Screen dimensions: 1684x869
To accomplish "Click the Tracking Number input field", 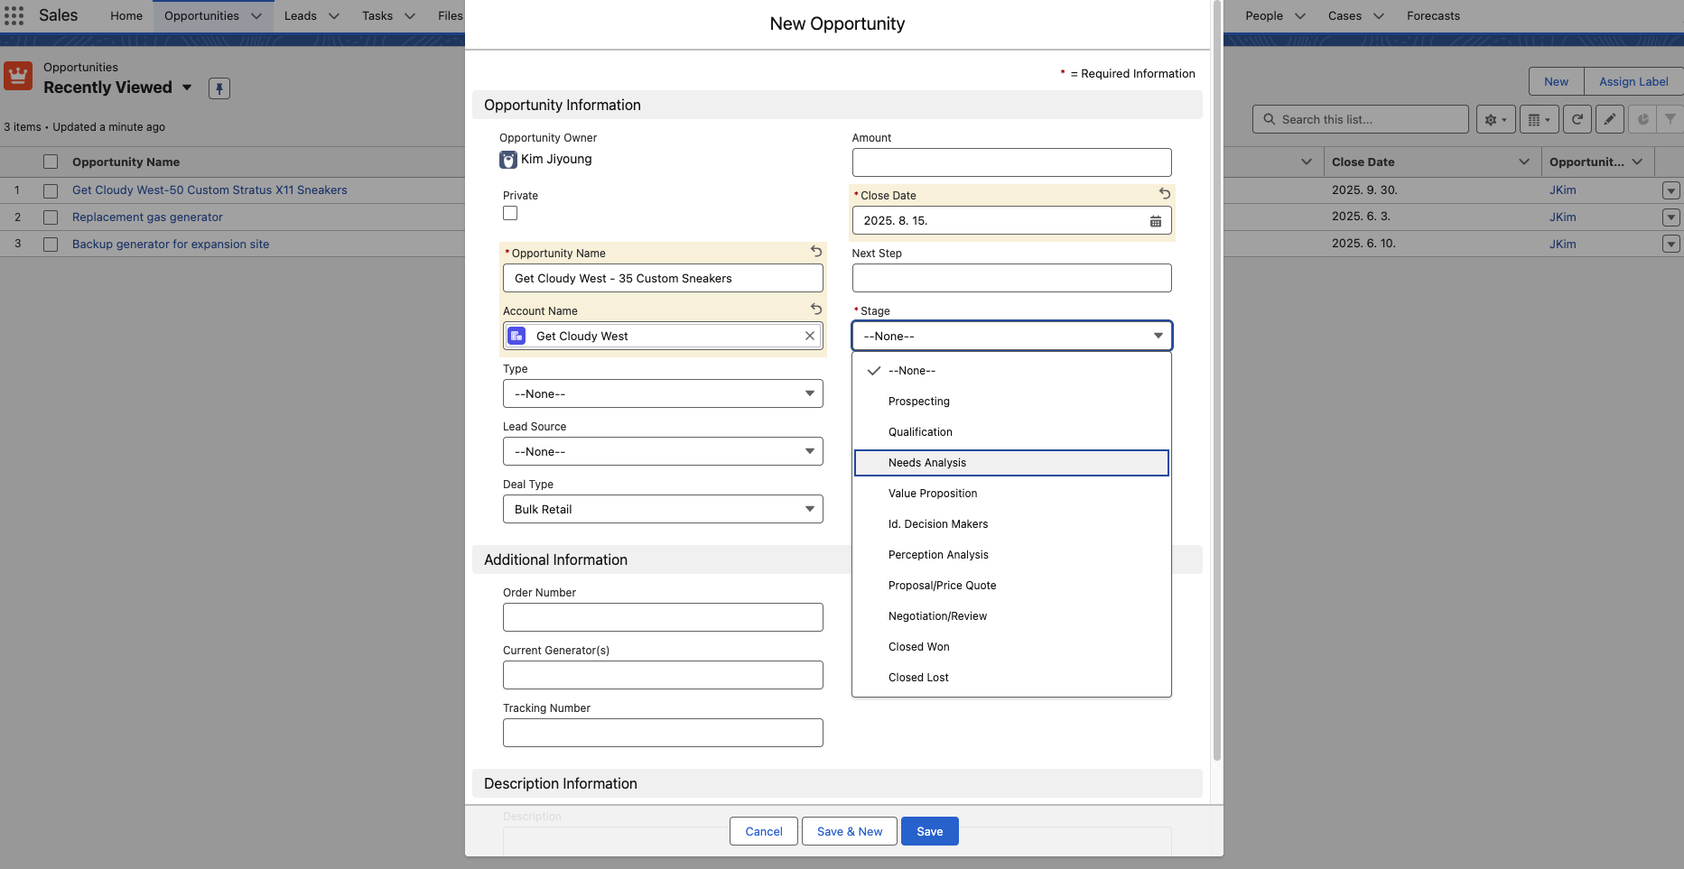I will click(x=663, y=733).
